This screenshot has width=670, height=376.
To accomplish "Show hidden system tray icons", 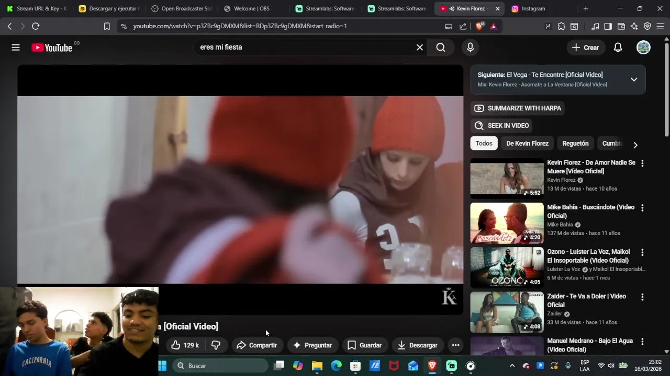I will tap(512, 366).
